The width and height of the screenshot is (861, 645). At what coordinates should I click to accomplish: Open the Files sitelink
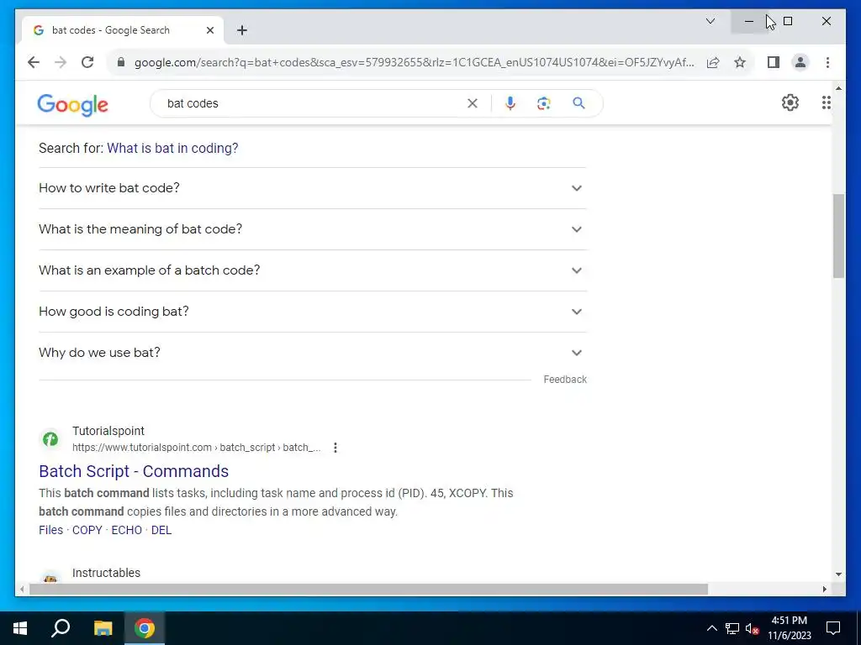[x=51, y=530]
